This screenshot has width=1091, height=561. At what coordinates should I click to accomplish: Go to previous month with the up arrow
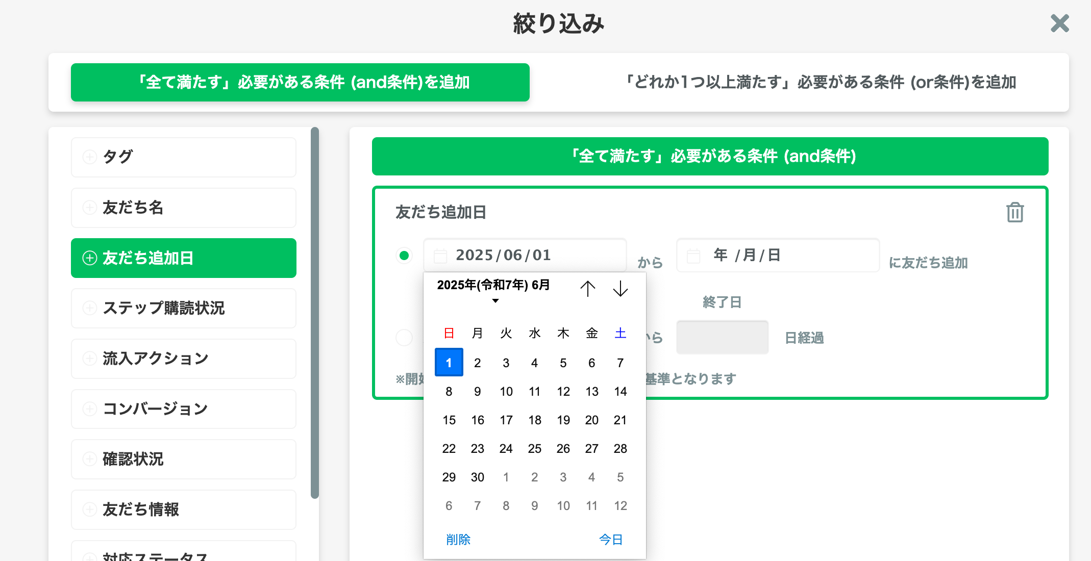[589, 288]
